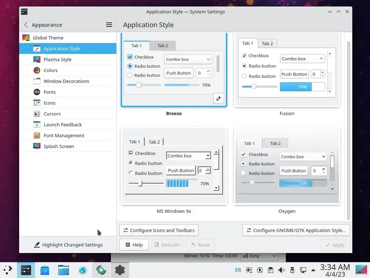370x278 pixels.
Task: Toggle the Oxygen preview checkbox
Action: point(243,154)
